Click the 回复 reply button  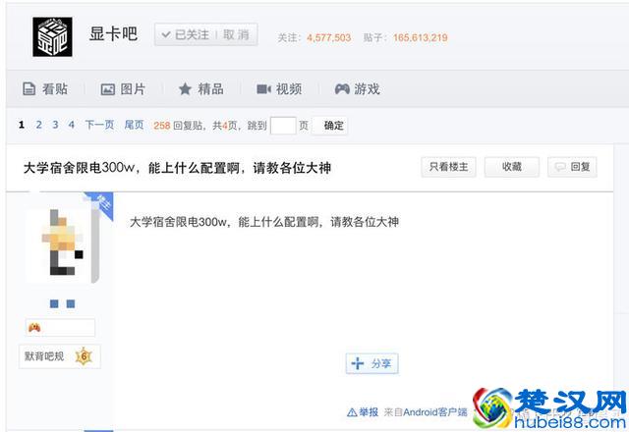point(572,167)
